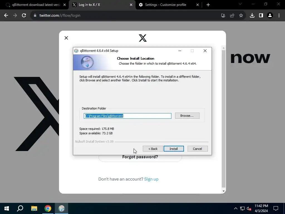The image size is (285, 214).
Task: Close the Log in to X tab
Action: tap(131, 5)
